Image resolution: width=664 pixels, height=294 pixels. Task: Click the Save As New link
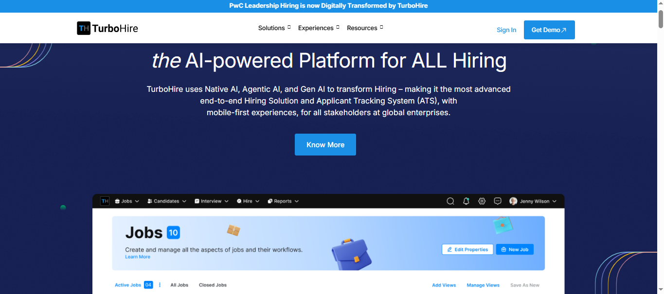(x=525, y=285)
